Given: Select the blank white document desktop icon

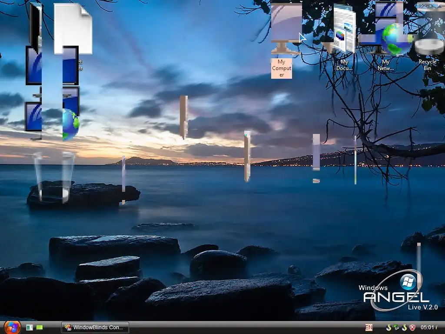Looking at the screenshot, I should (73, 28).
